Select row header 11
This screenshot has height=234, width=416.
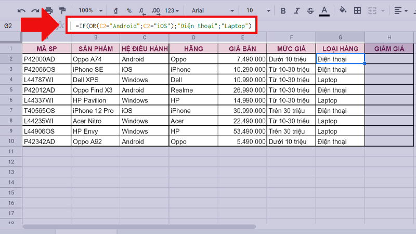[10, 151]
